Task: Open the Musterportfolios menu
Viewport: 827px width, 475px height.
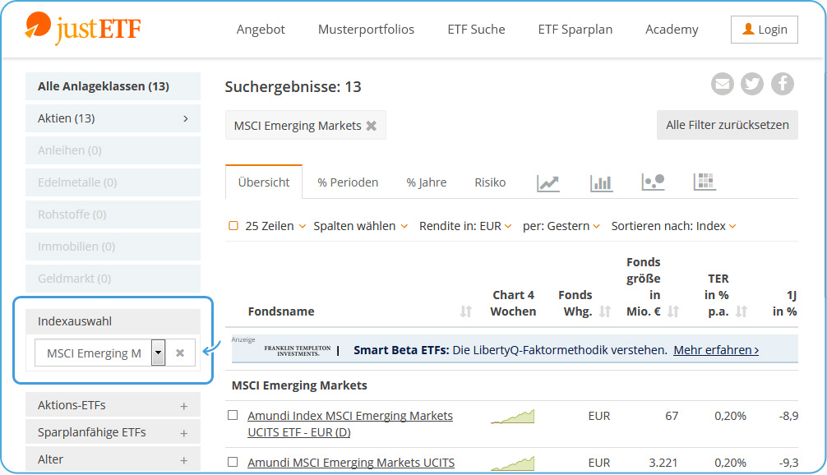Action: [x=366, y=30]
